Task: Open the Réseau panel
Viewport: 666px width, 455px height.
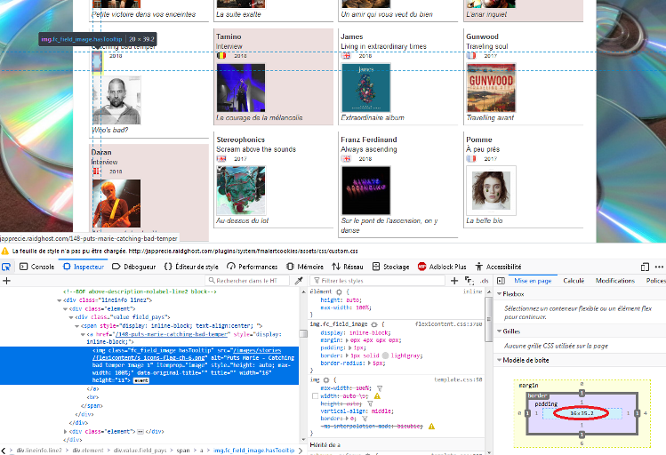Action: (348, 267)
